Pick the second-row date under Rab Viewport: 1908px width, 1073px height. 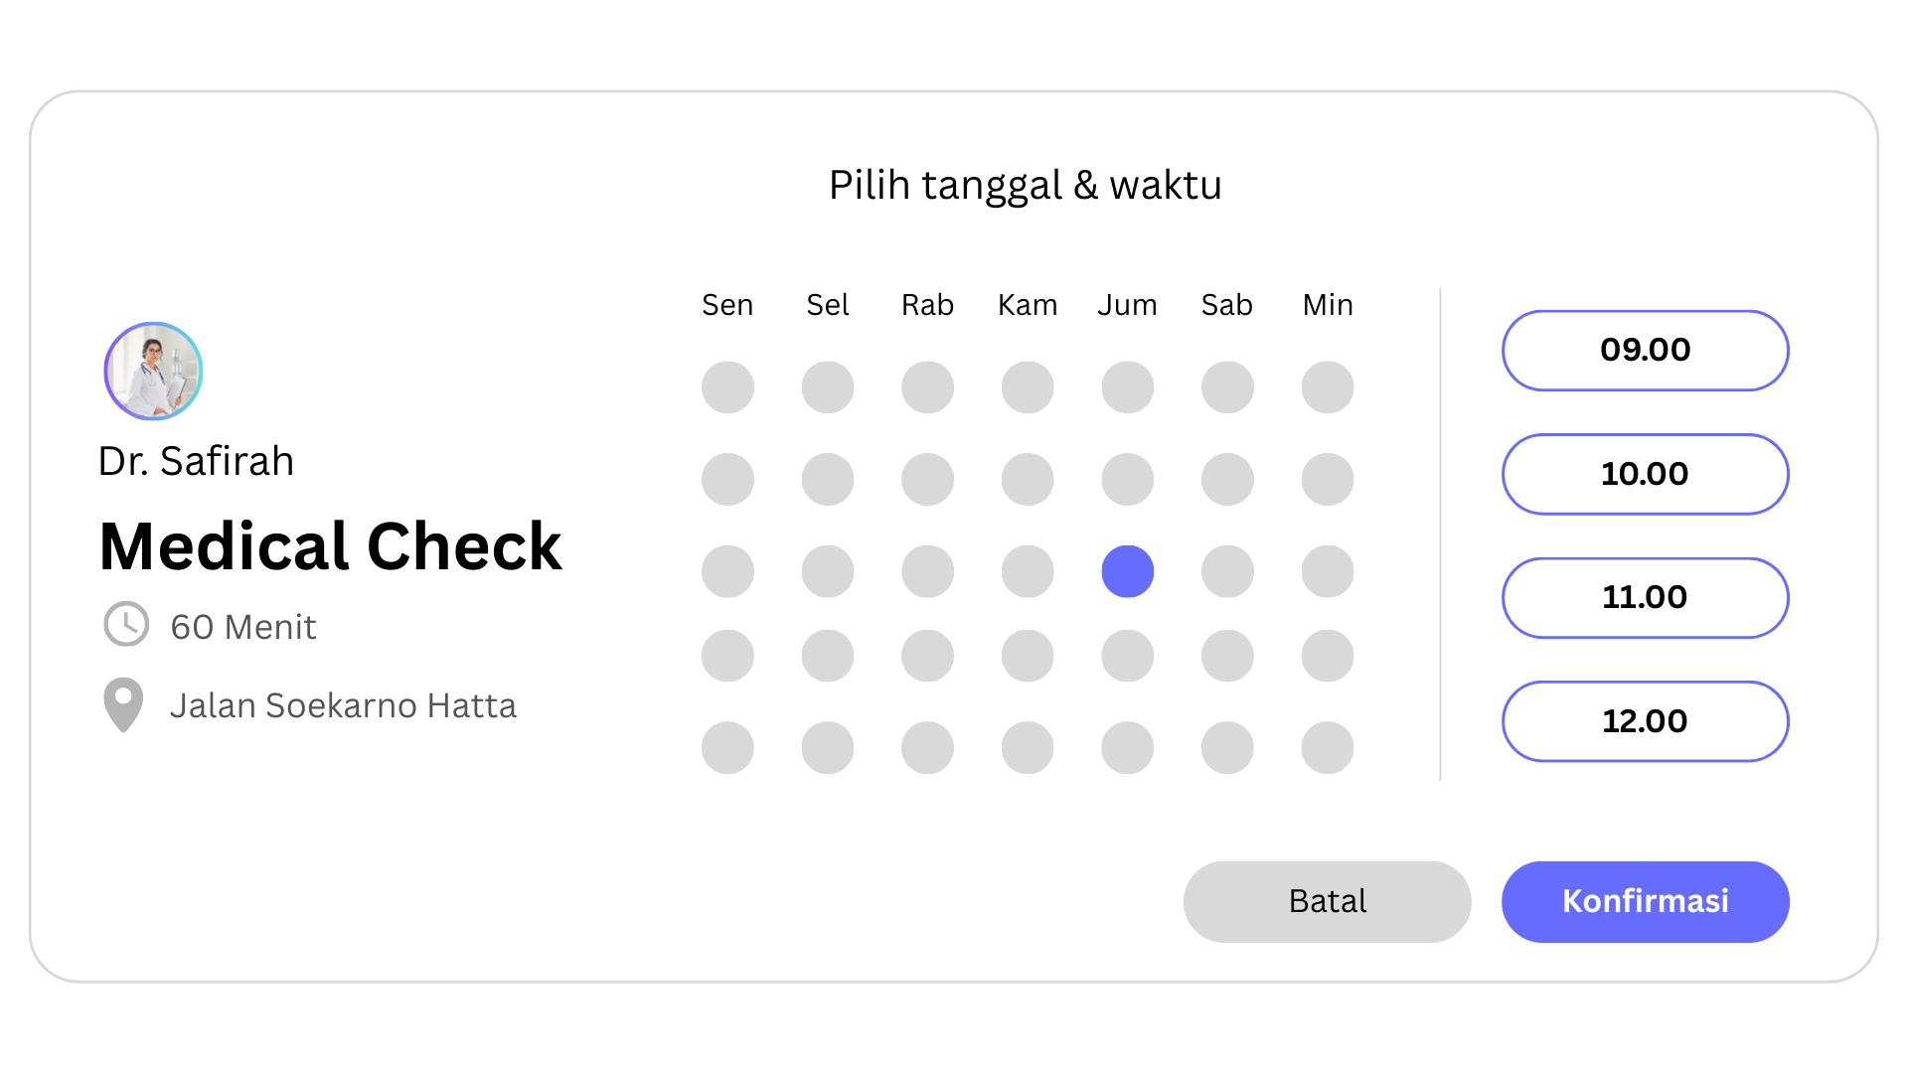pos(927,479)
